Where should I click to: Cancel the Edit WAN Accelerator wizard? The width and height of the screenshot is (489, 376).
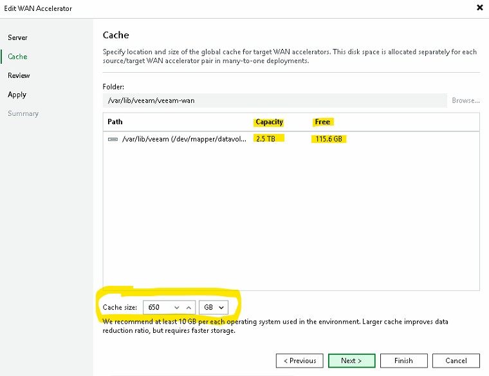pyautogui.click(x=456, y=361)
